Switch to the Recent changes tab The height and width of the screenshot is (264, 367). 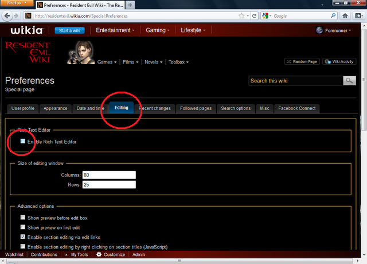155,108
